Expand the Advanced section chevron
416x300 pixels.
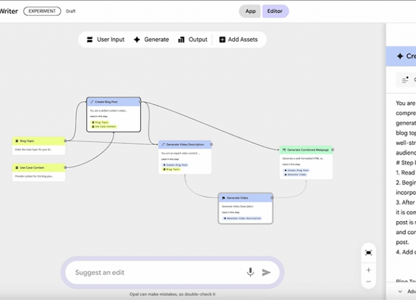tap(400, 292)
